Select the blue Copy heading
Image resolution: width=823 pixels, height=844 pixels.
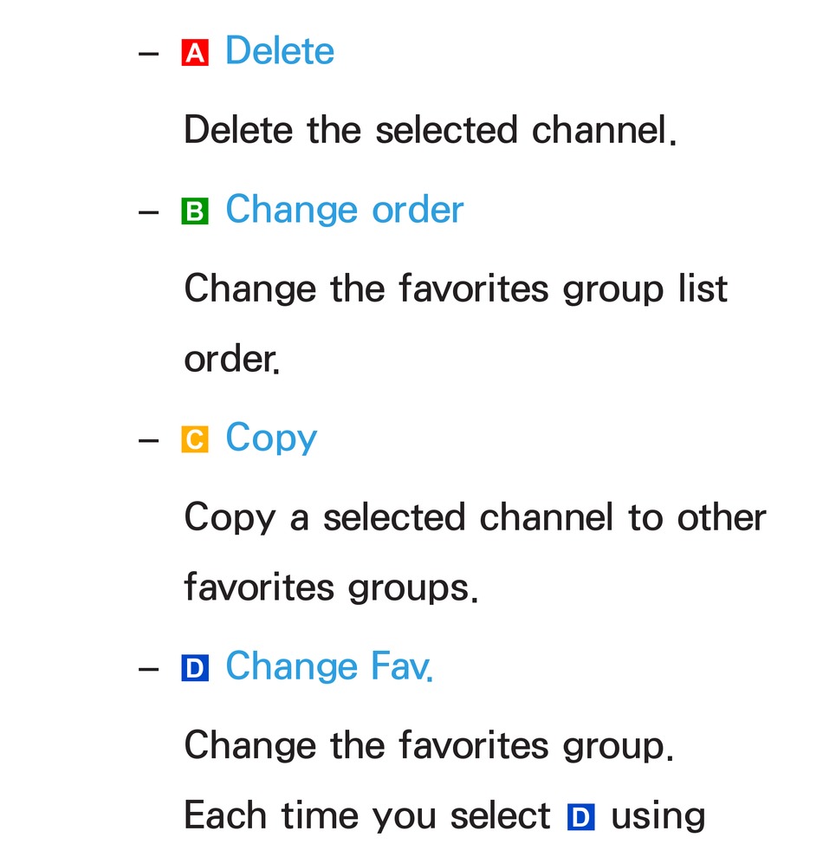point(271,438)
